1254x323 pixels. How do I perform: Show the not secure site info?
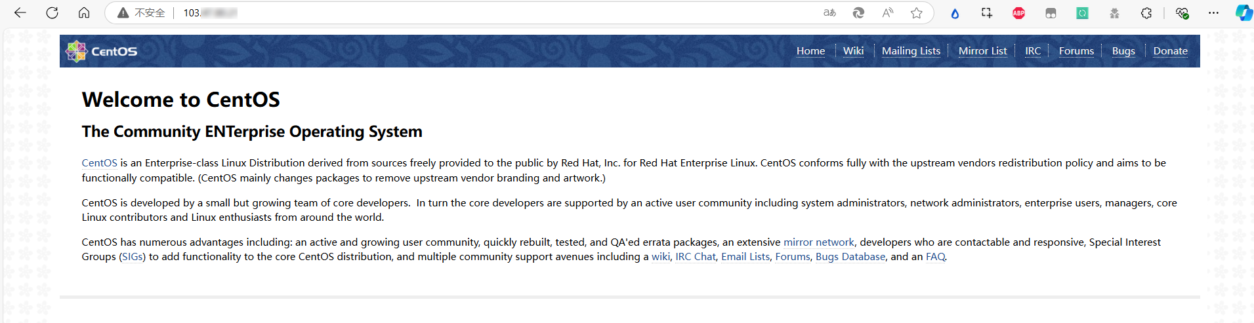[x=141, y=13]
